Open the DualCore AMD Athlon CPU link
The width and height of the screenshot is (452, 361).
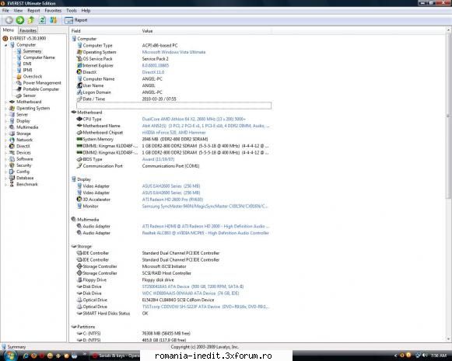(x=194, y=119)
